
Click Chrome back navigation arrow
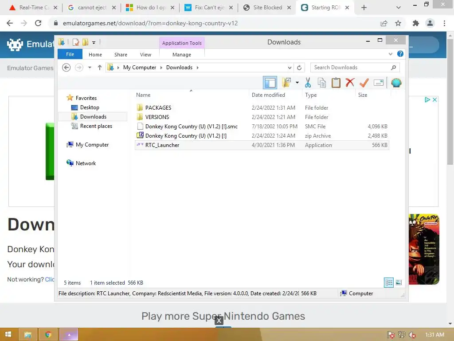pos(10,23)
